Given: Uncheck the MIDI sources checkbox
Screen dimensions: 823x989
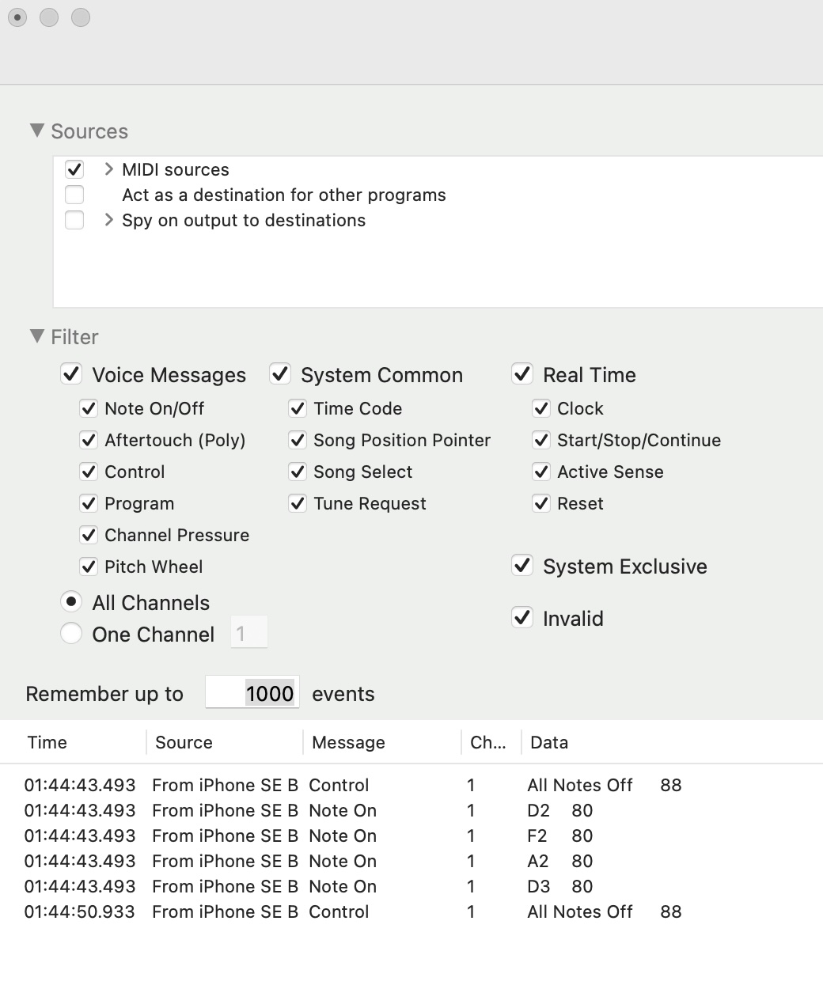Looking at the screenshot, I should [74, 169].
